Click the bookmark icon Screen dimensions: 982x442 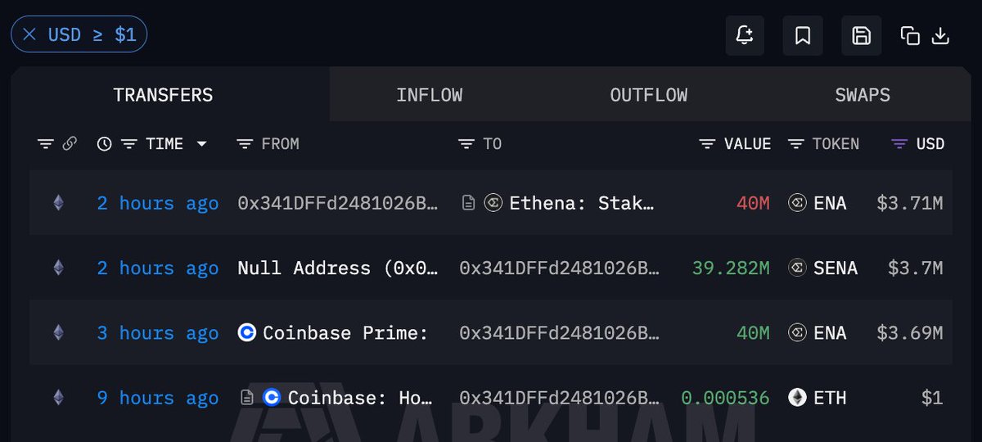tap(803, 35)
